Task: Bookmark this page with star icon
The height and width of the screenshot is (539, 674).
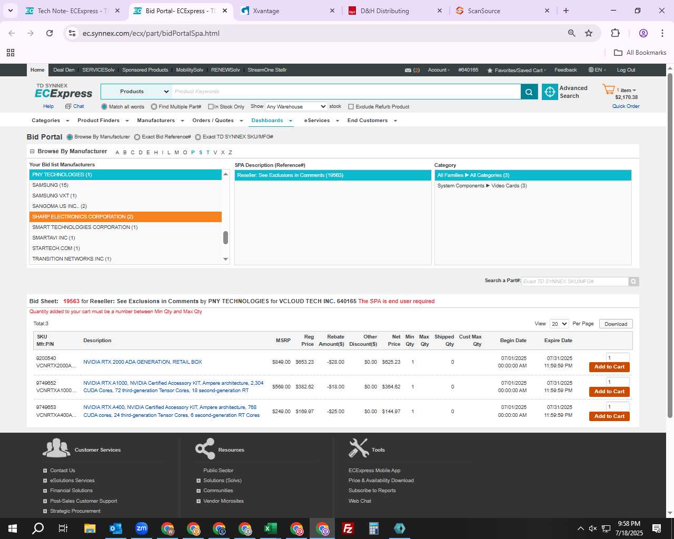Action: 589,33
